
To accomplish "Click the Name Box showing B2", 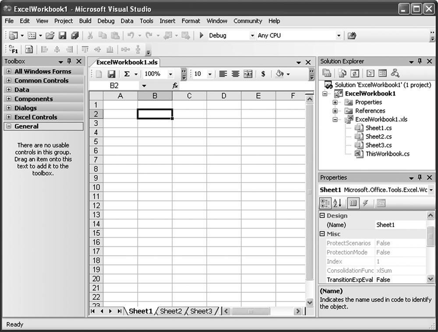I will 114,86.
